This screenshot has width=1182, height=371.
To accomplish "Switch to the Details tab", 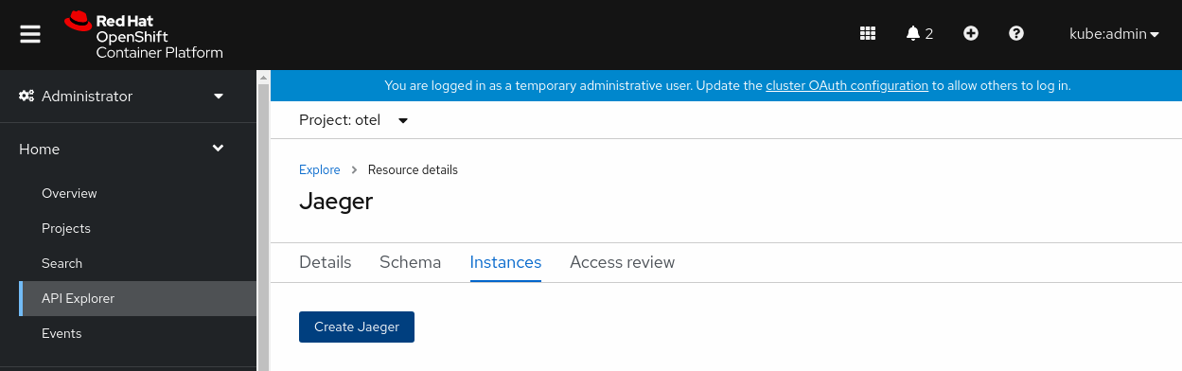I will [325, 262].
